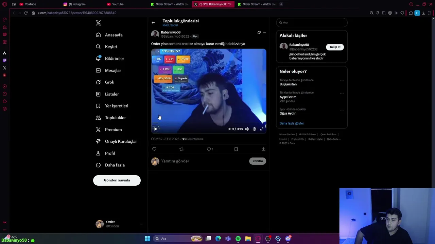Open Bildirimler notifications
The width and height of the screenshot is (435, 244).
pos(110,58)
